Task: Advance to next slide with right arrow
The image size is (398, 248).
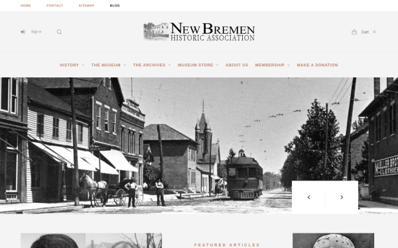Action: coord(342,197)
